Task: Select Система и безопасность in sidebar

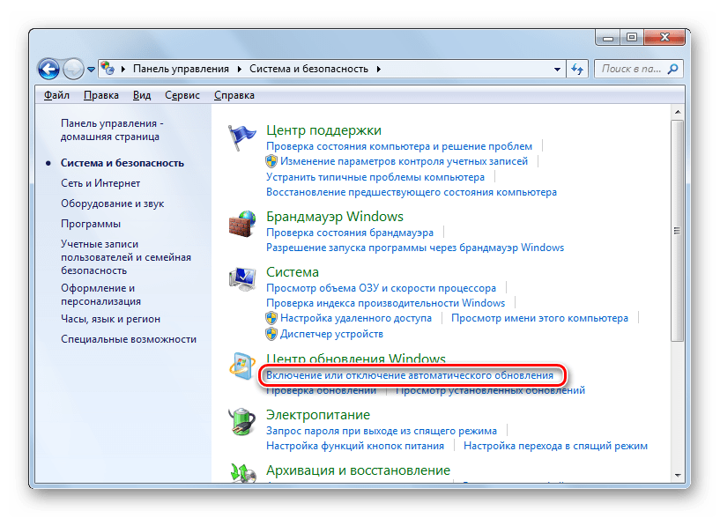Action: pos(122,163)
